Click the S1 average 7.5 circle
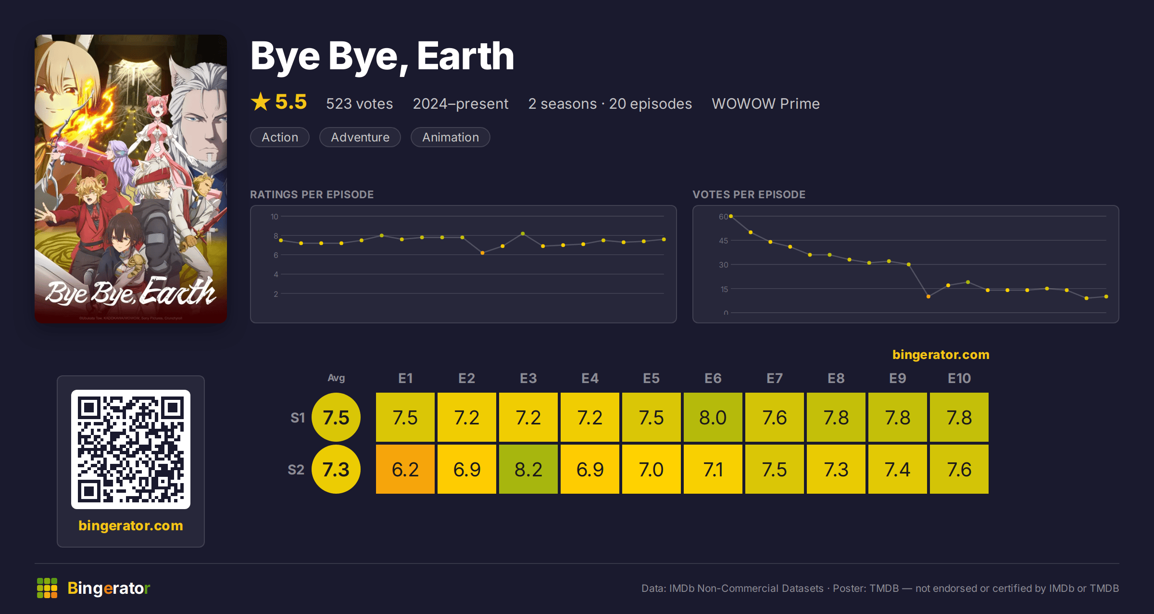 click(336, 417)
